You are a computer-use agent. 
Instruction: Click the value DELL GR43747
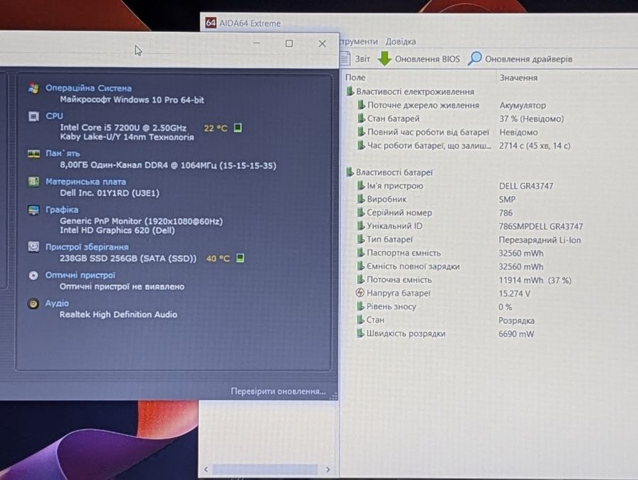pyautogui.click(x=526, y=186)
